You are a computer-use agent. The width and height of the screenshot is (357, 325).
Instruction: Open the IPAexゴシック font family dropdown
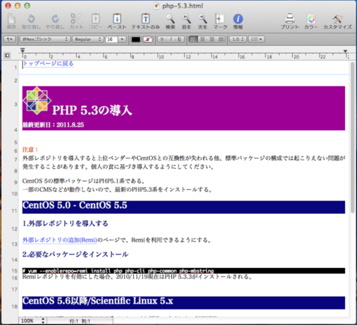click(45, 39)
